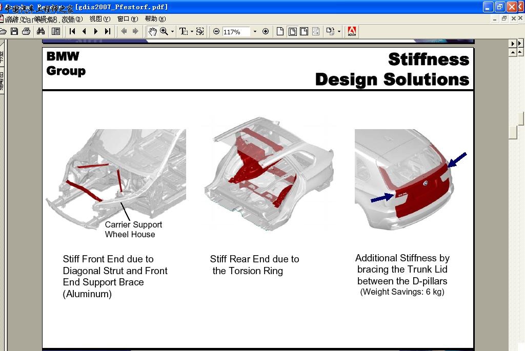525x351 pixels.
Task: Open the 帮助(H) menu
Action: [x=155, y=19]
